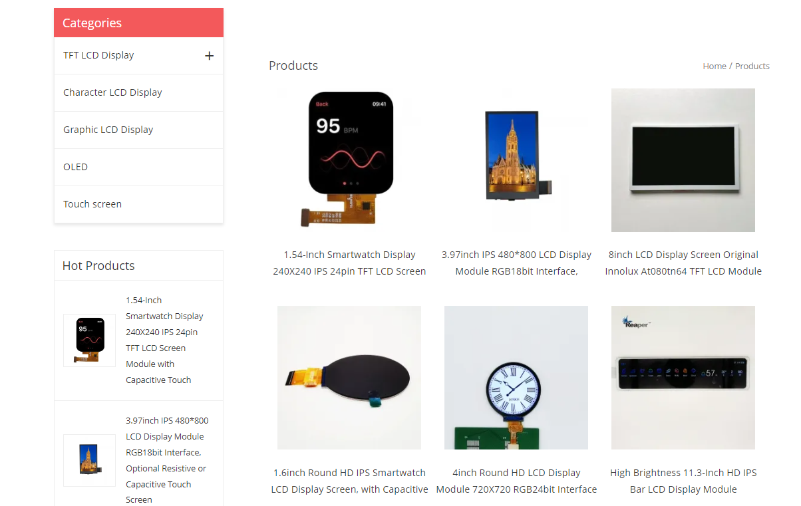Click the hot product 3.97inch display thumbnail
The width and height of the screenshot is (801, 506).
coord(89,460)
